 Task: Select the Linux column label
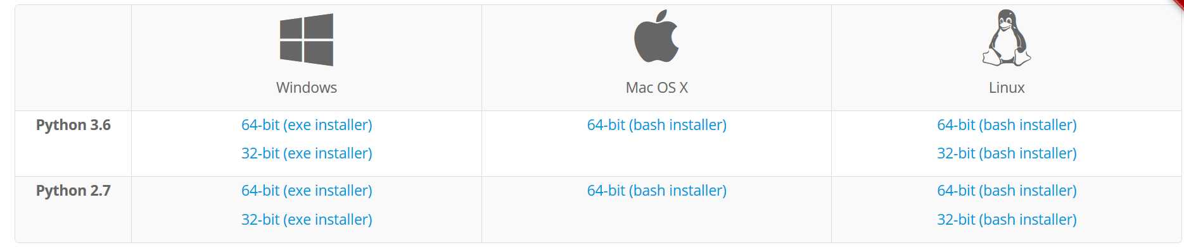[1007, 88]
